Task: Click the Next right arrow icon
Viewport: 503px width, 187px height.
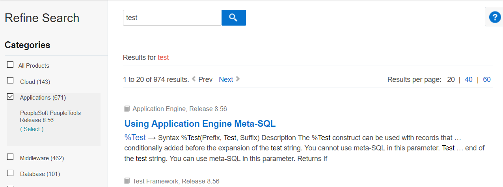Action: coord(238,79)
